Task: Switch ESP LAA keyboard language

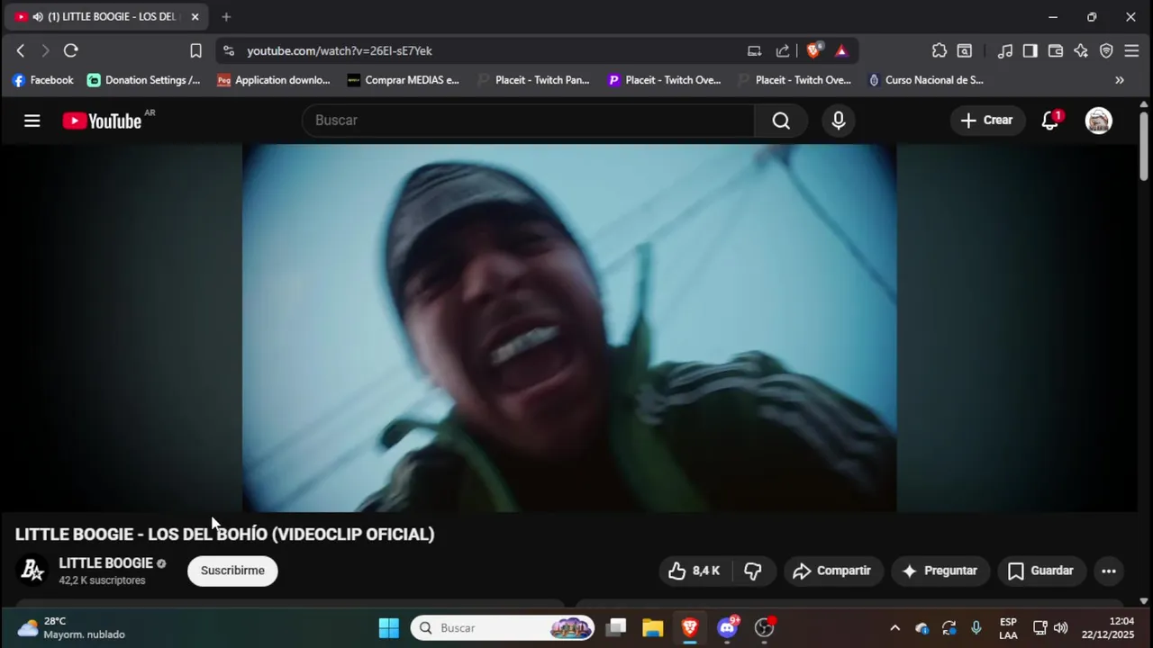Action: (1008, 628)
